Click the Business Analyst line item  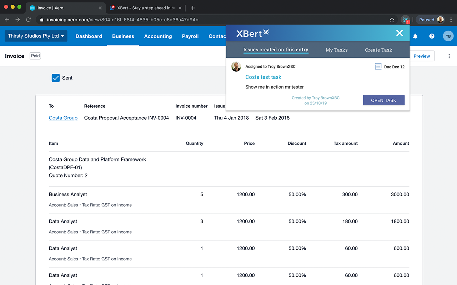[68, 195]
